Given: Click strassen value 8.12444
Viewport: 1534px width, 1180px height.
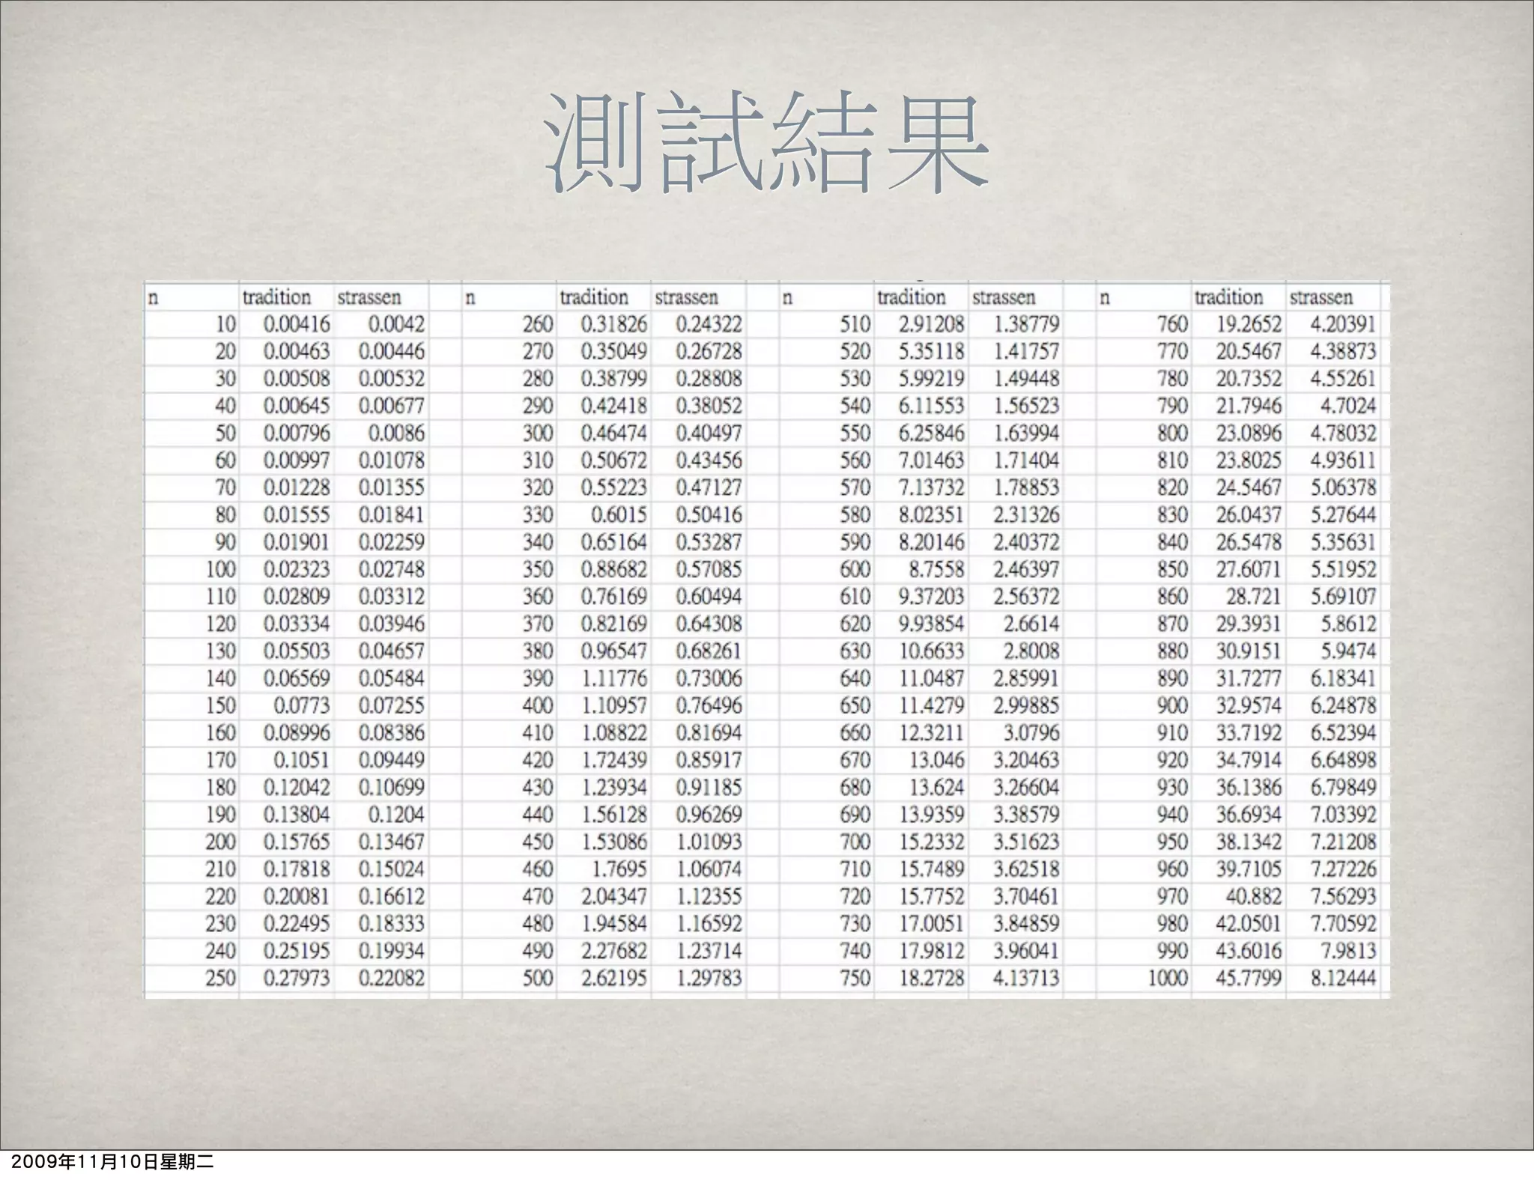Looking at the screenshot, I should pyautogui.click(x=1344, y=979).
